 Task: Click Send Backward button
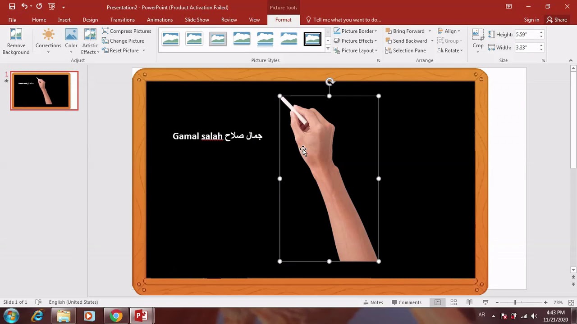406,41
